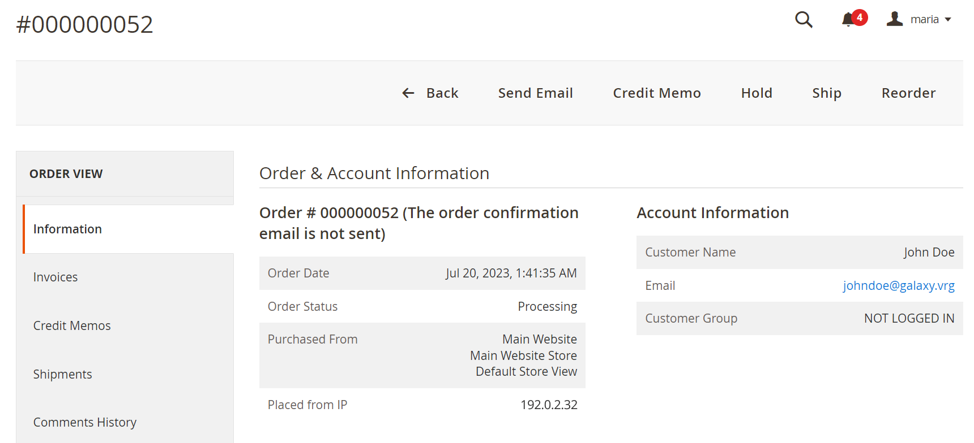Click the red notification count badge
This screenshot has width=974, height=443.
[860, 18]
